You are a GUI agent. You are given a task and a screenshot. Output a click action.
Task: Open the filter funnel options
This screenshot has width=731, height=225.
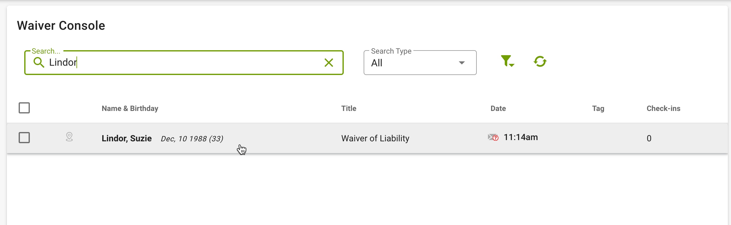click(508, 61)
